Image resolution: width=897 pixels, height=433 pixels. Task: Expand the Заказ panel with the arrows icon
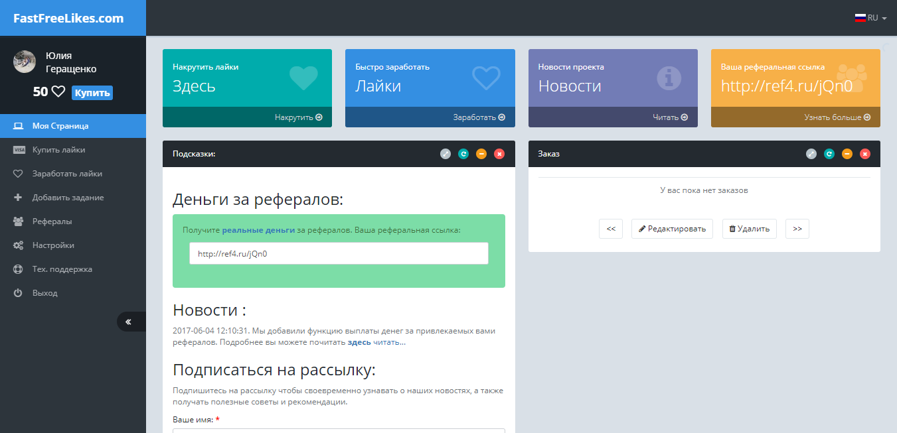[x=811, y=153]
